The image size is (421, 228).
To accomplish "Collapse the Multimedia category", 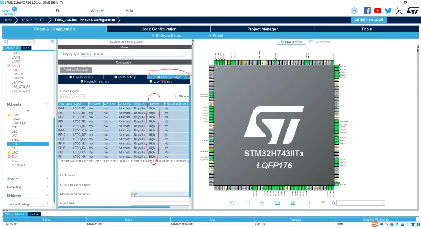I will click(47, 104).
